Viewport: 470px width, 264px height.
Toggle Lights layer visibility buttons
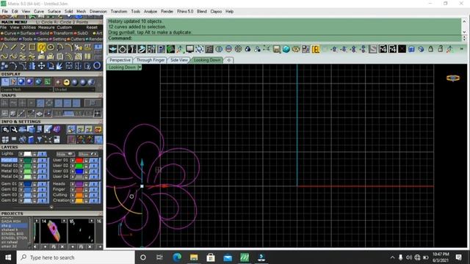tap(42, 154)
